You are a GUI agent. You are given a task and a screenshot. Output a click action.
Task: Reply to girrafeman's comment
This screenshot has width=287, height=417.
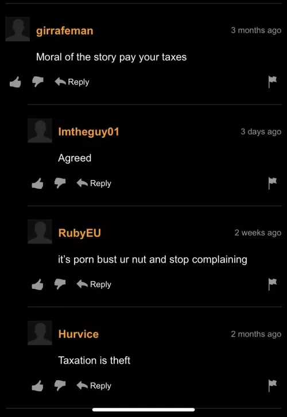[x=72, y=82]
